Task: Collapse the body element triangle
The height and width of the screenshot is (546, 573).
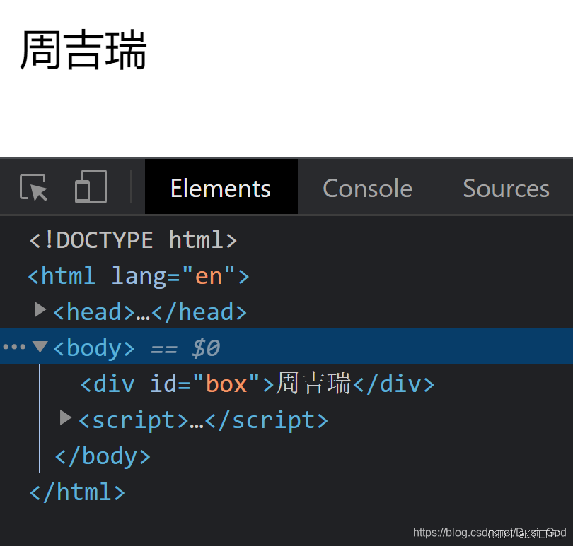Action: [x=40, y=346]
